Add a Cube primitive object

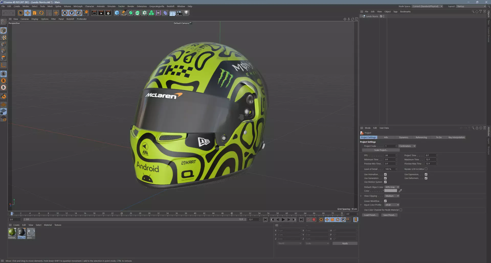[117, 13]
